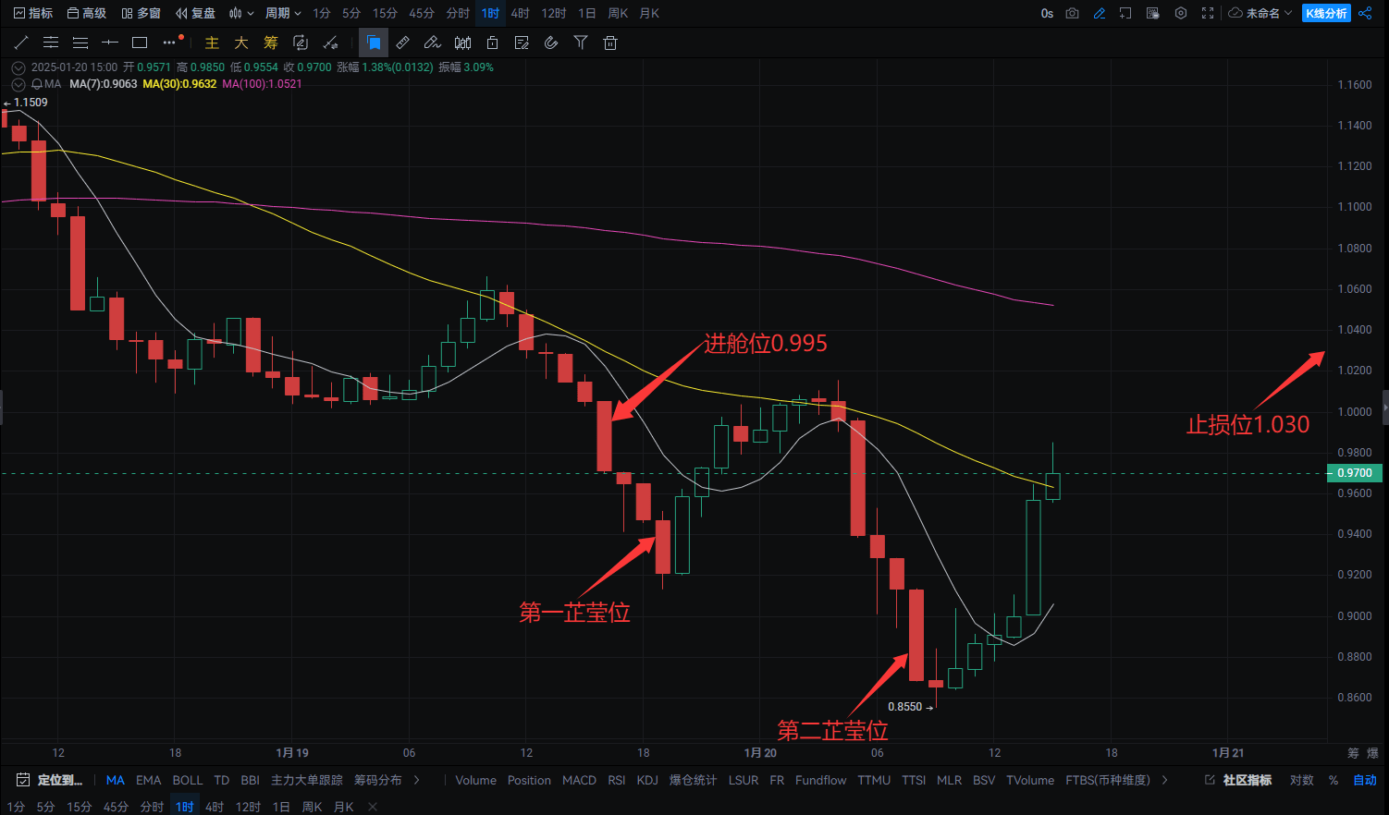Toggle the RSI sub-indicator
The height and width of the screenshot is (815, 1389).
617,781
